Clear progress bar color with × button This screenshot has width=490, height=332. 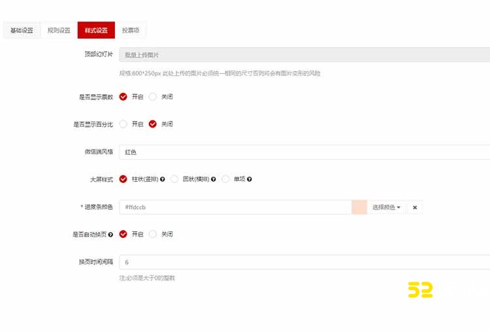(x=415, y=207)
